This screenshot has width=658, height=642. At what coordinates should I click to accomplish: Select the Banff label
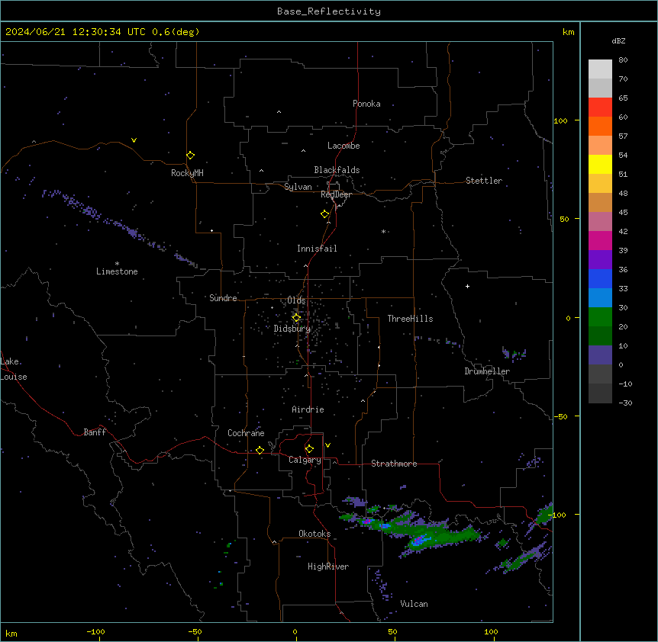pos(95,432)
